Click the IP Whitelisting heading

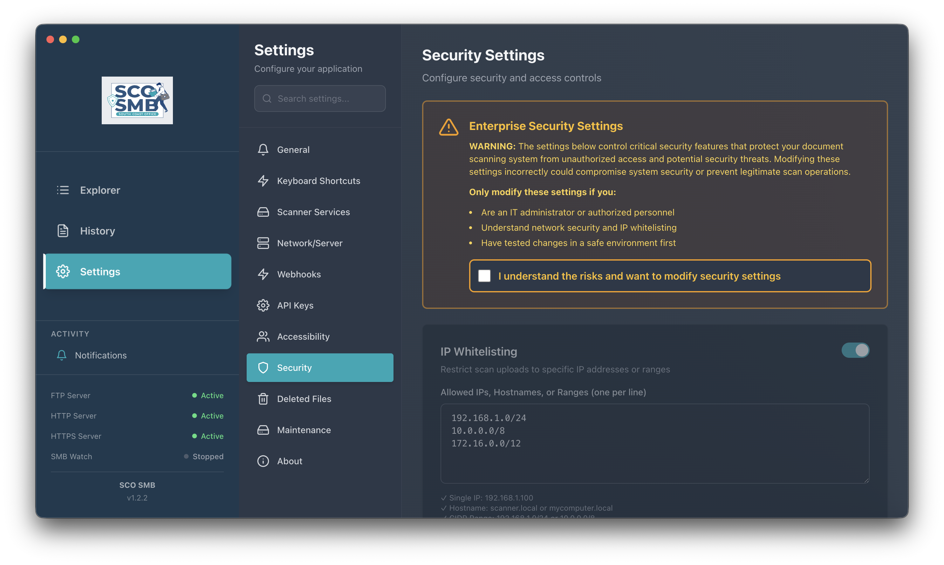479,351
